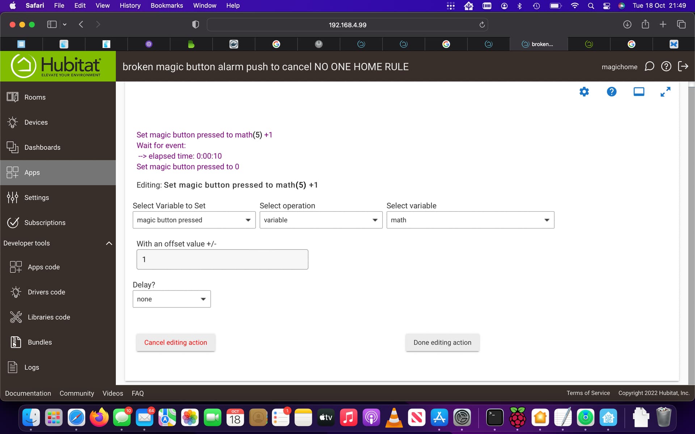Open the Community footer link
The width and height of the screenshot is (695, 434).
(76, 393)
